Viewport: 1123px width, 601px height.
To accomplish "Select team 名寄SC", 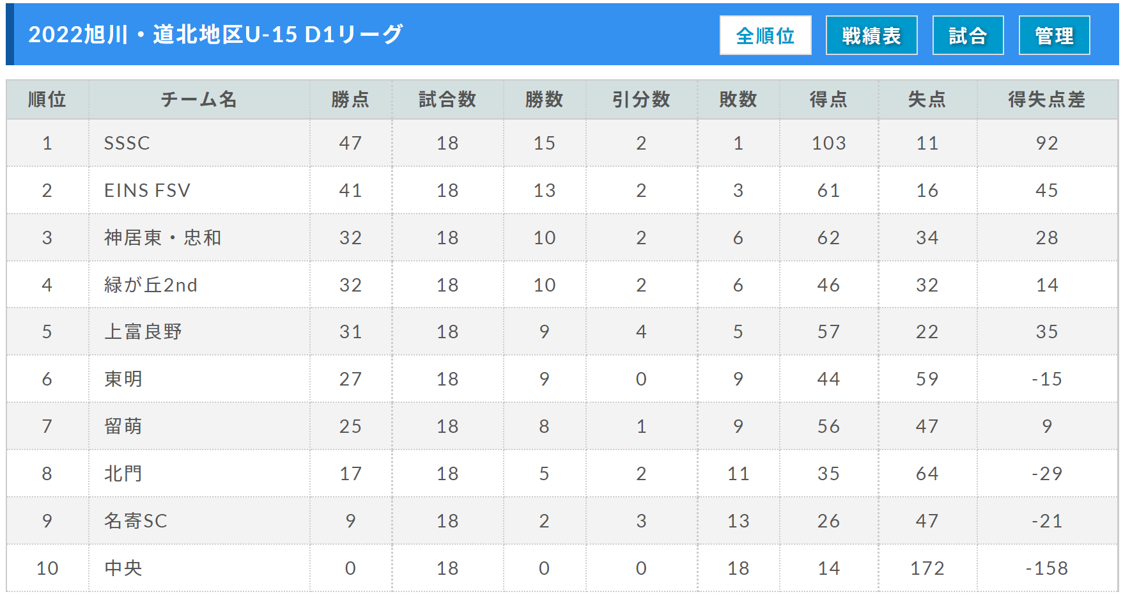I will click(136, 521).
